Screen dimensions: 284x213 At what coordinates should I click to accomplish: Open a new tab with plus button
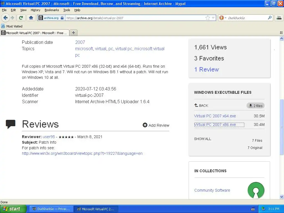point(73,33)
